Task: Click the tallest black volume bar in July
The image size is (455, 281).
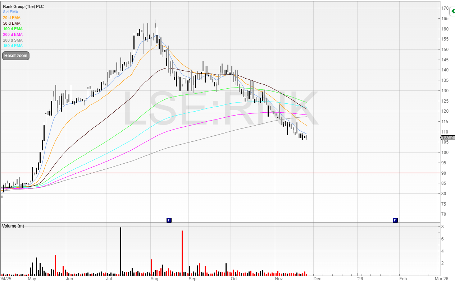Action: point(120,251)
